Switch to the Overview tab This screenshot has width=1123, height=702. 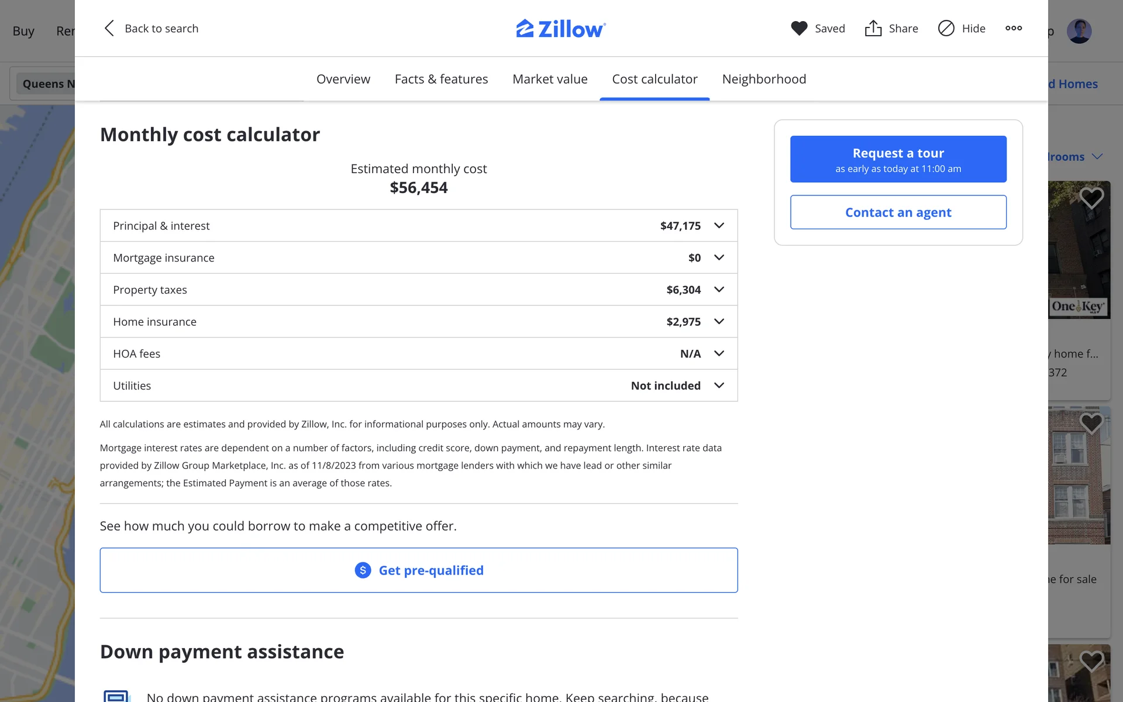(343, 79)
